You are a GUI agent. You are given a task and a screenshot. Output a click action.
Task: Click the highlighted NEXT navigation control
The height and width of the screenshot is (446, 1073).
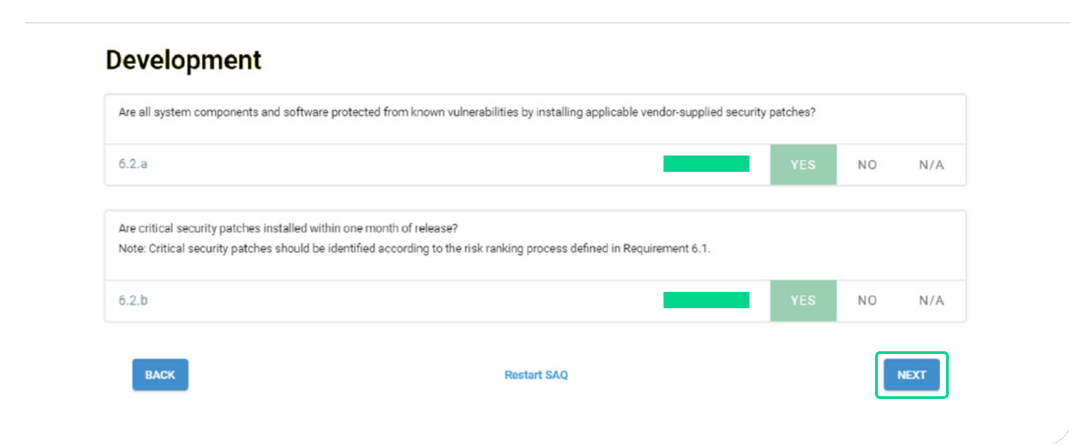tap(911, 374)
